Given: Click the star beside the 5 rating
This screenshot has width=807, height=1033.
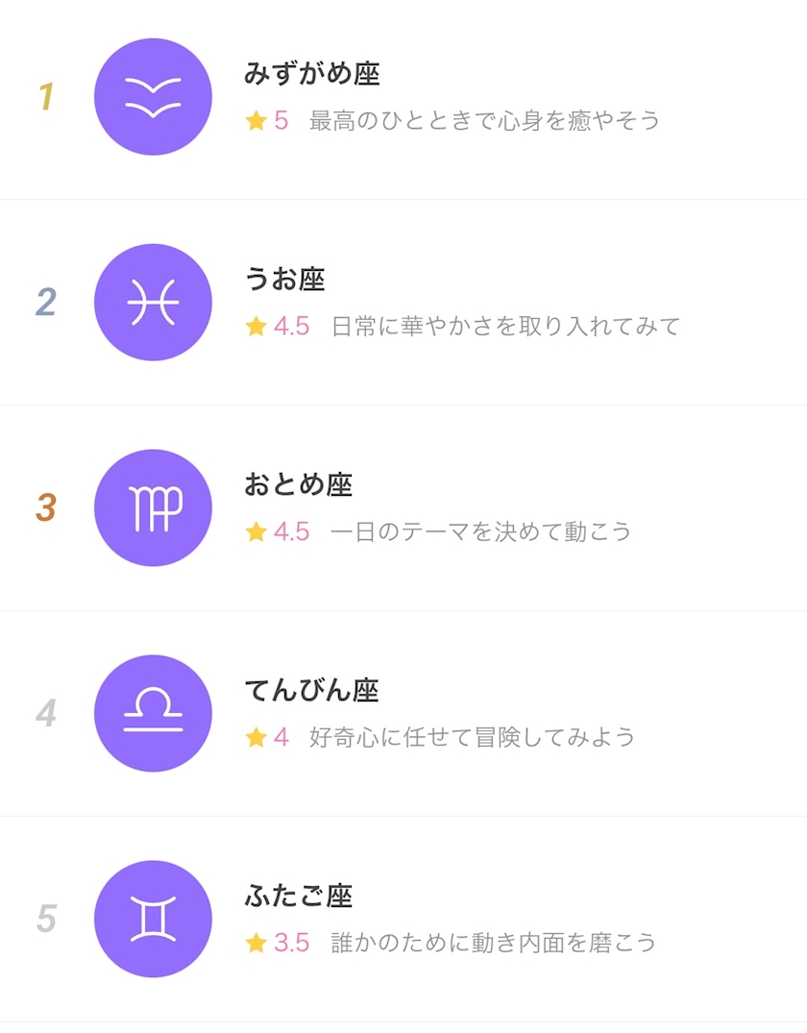Looking at the screenshot, I should (256, 121).
